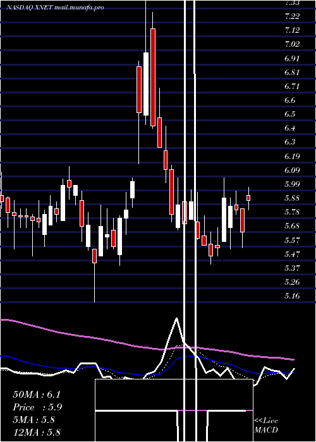Click the 5.16 price axis label
The height and width of the screenshot is (442, 316).
(292, 296)
